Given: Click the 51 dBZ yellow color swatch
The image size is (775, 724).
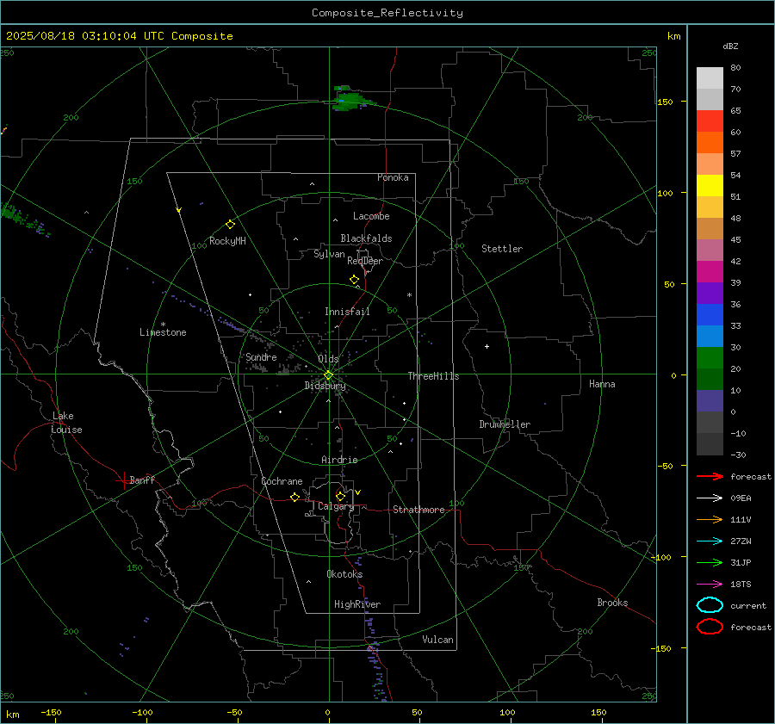Looking at the screenshot, I should [x=710, y=185].
